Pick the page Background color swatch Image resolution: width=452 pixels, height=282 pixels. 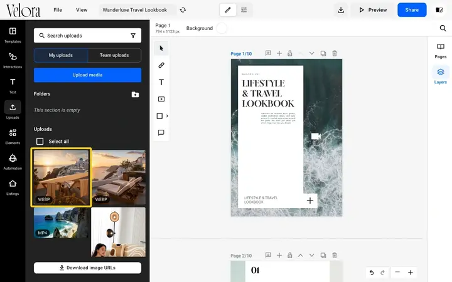(222, 28)
